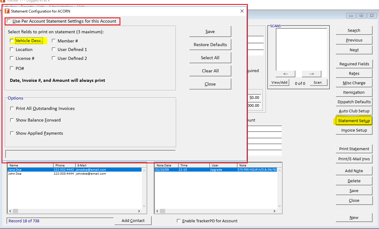
Task: Check the Vehicle Desc. field checkbox
Action: click(12, 41)
